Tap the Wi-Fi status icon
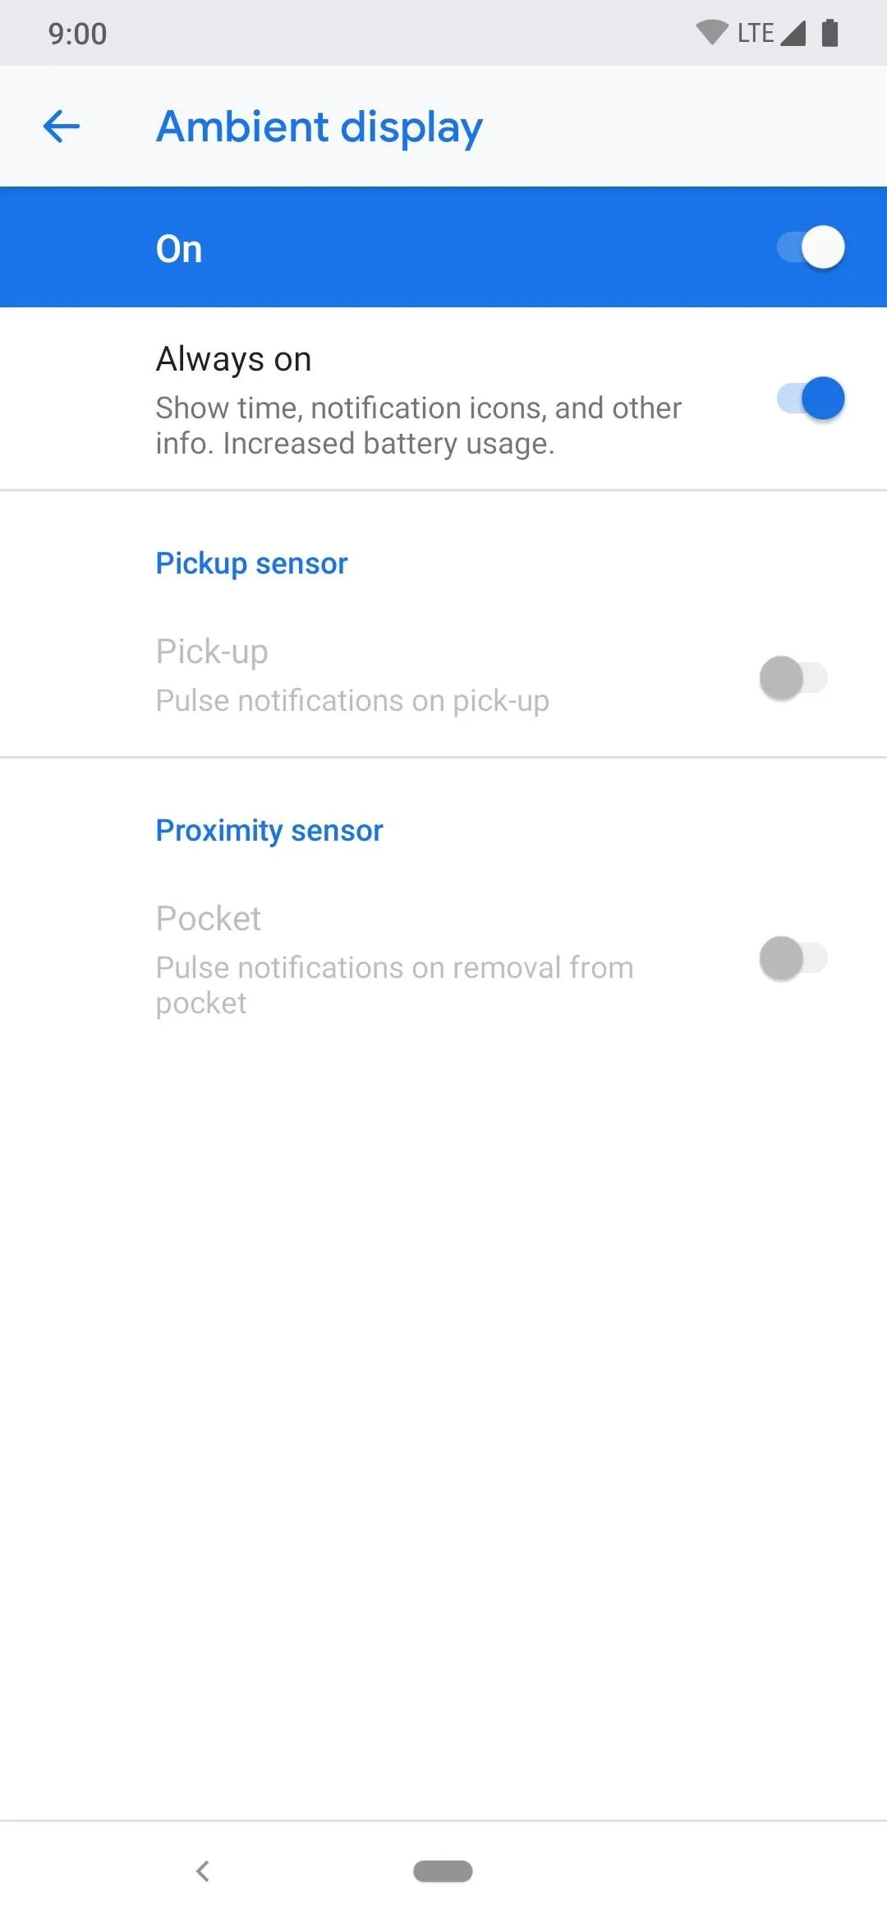Image resolution: width=887 pixels, height=1923 pixels. pyautogui.click(x=712, y=33)
